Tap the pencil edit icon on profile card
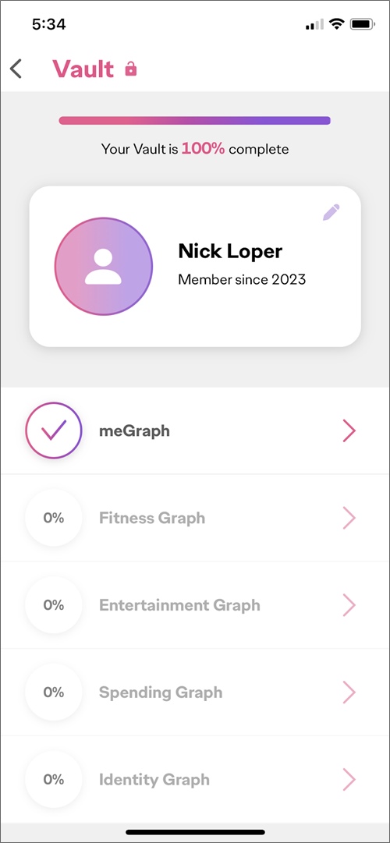The height and width of the screenshot is (843, 390). (331, 212)
